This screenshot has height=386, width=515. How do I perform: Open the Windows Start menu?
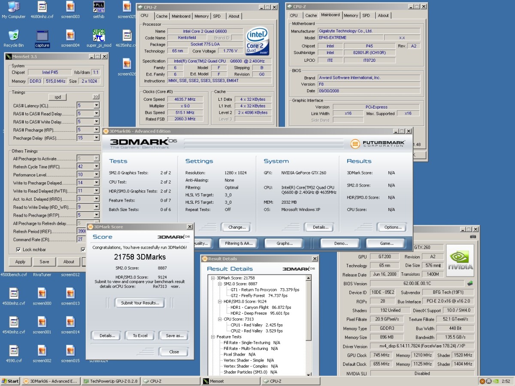coord(10,381)
